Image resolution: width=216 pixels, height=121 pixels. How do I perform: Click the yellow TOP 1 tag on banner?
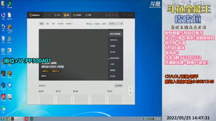point(46,71)
